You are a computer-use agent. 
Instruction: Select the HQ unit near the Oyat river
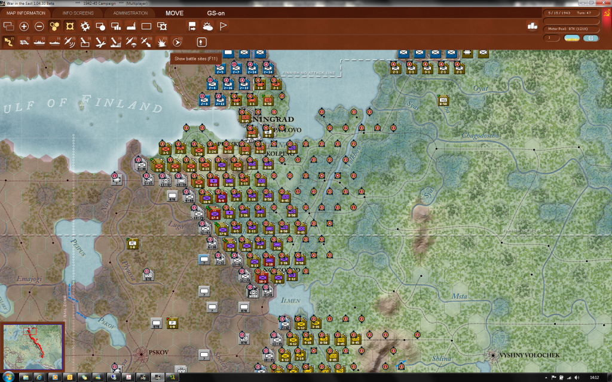coord(443,101)
